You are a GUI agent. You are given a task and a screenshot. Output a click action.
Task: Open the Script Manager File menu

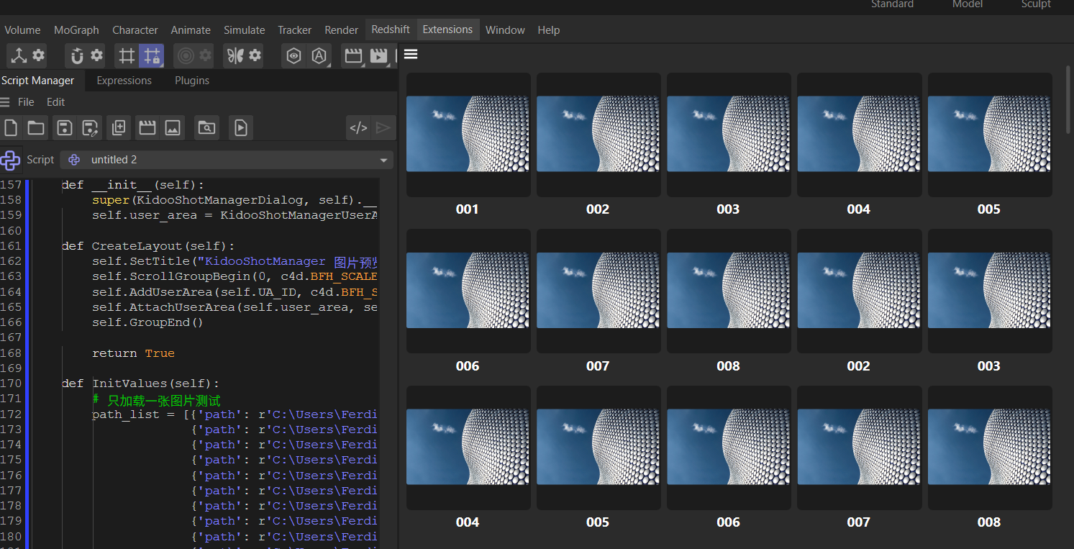coord(26,102)
